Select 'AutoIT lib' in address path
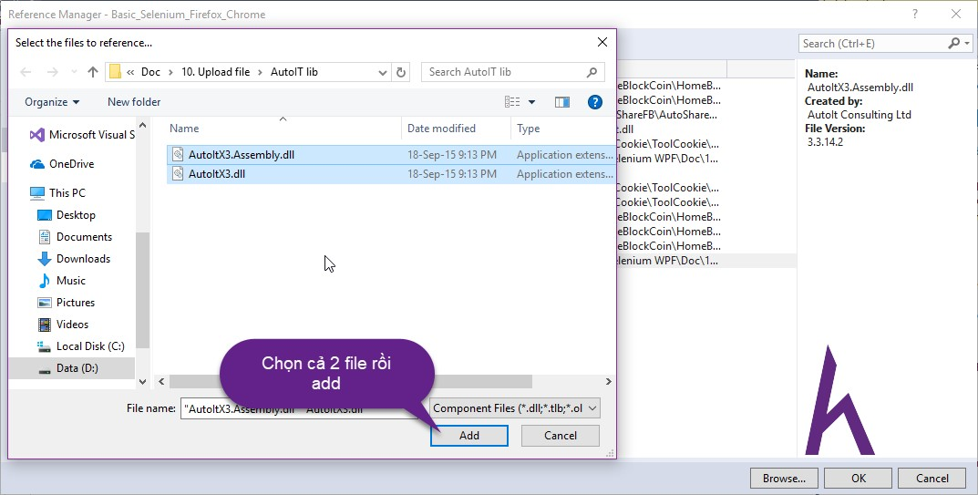Screen dimensions: 978x495 pos(293,72)
